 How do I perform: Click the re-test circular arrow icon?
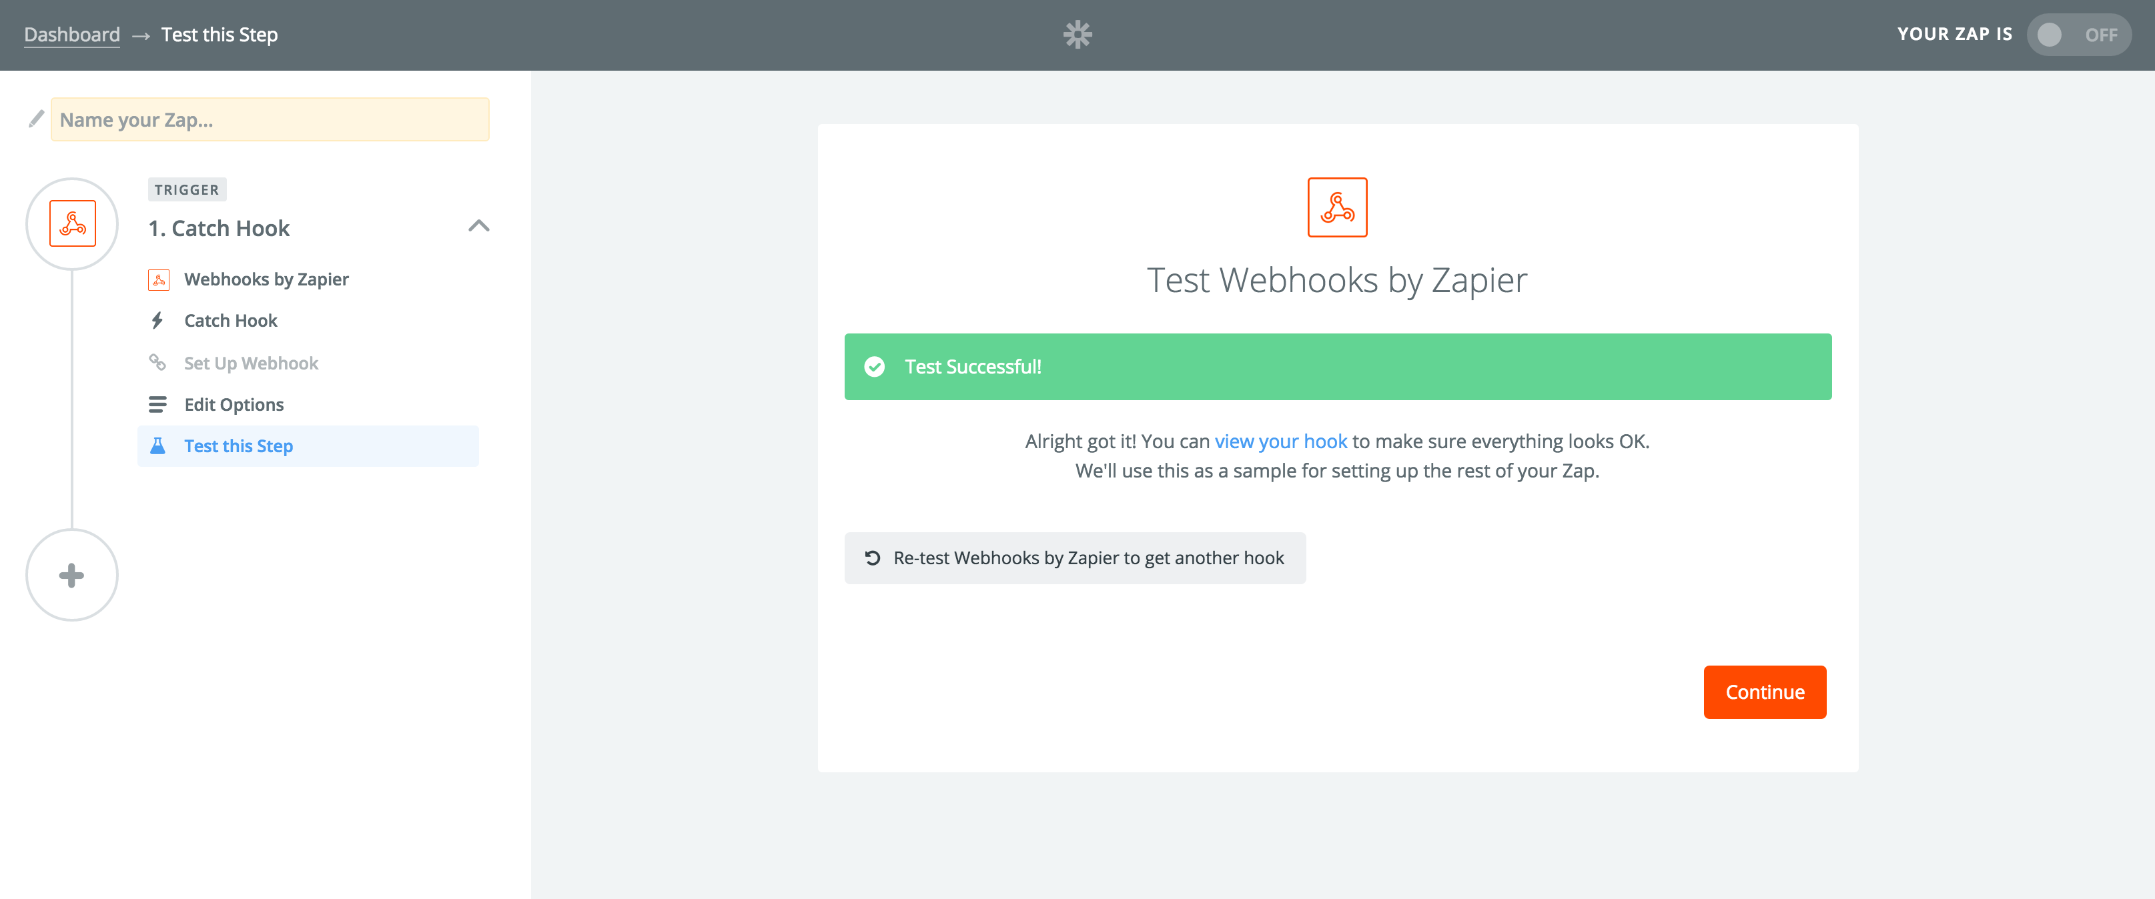pyautogui.click(x=873, y=558)
